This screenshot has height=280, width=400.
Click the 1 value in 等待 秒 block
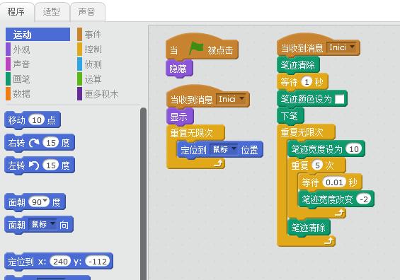307,82
